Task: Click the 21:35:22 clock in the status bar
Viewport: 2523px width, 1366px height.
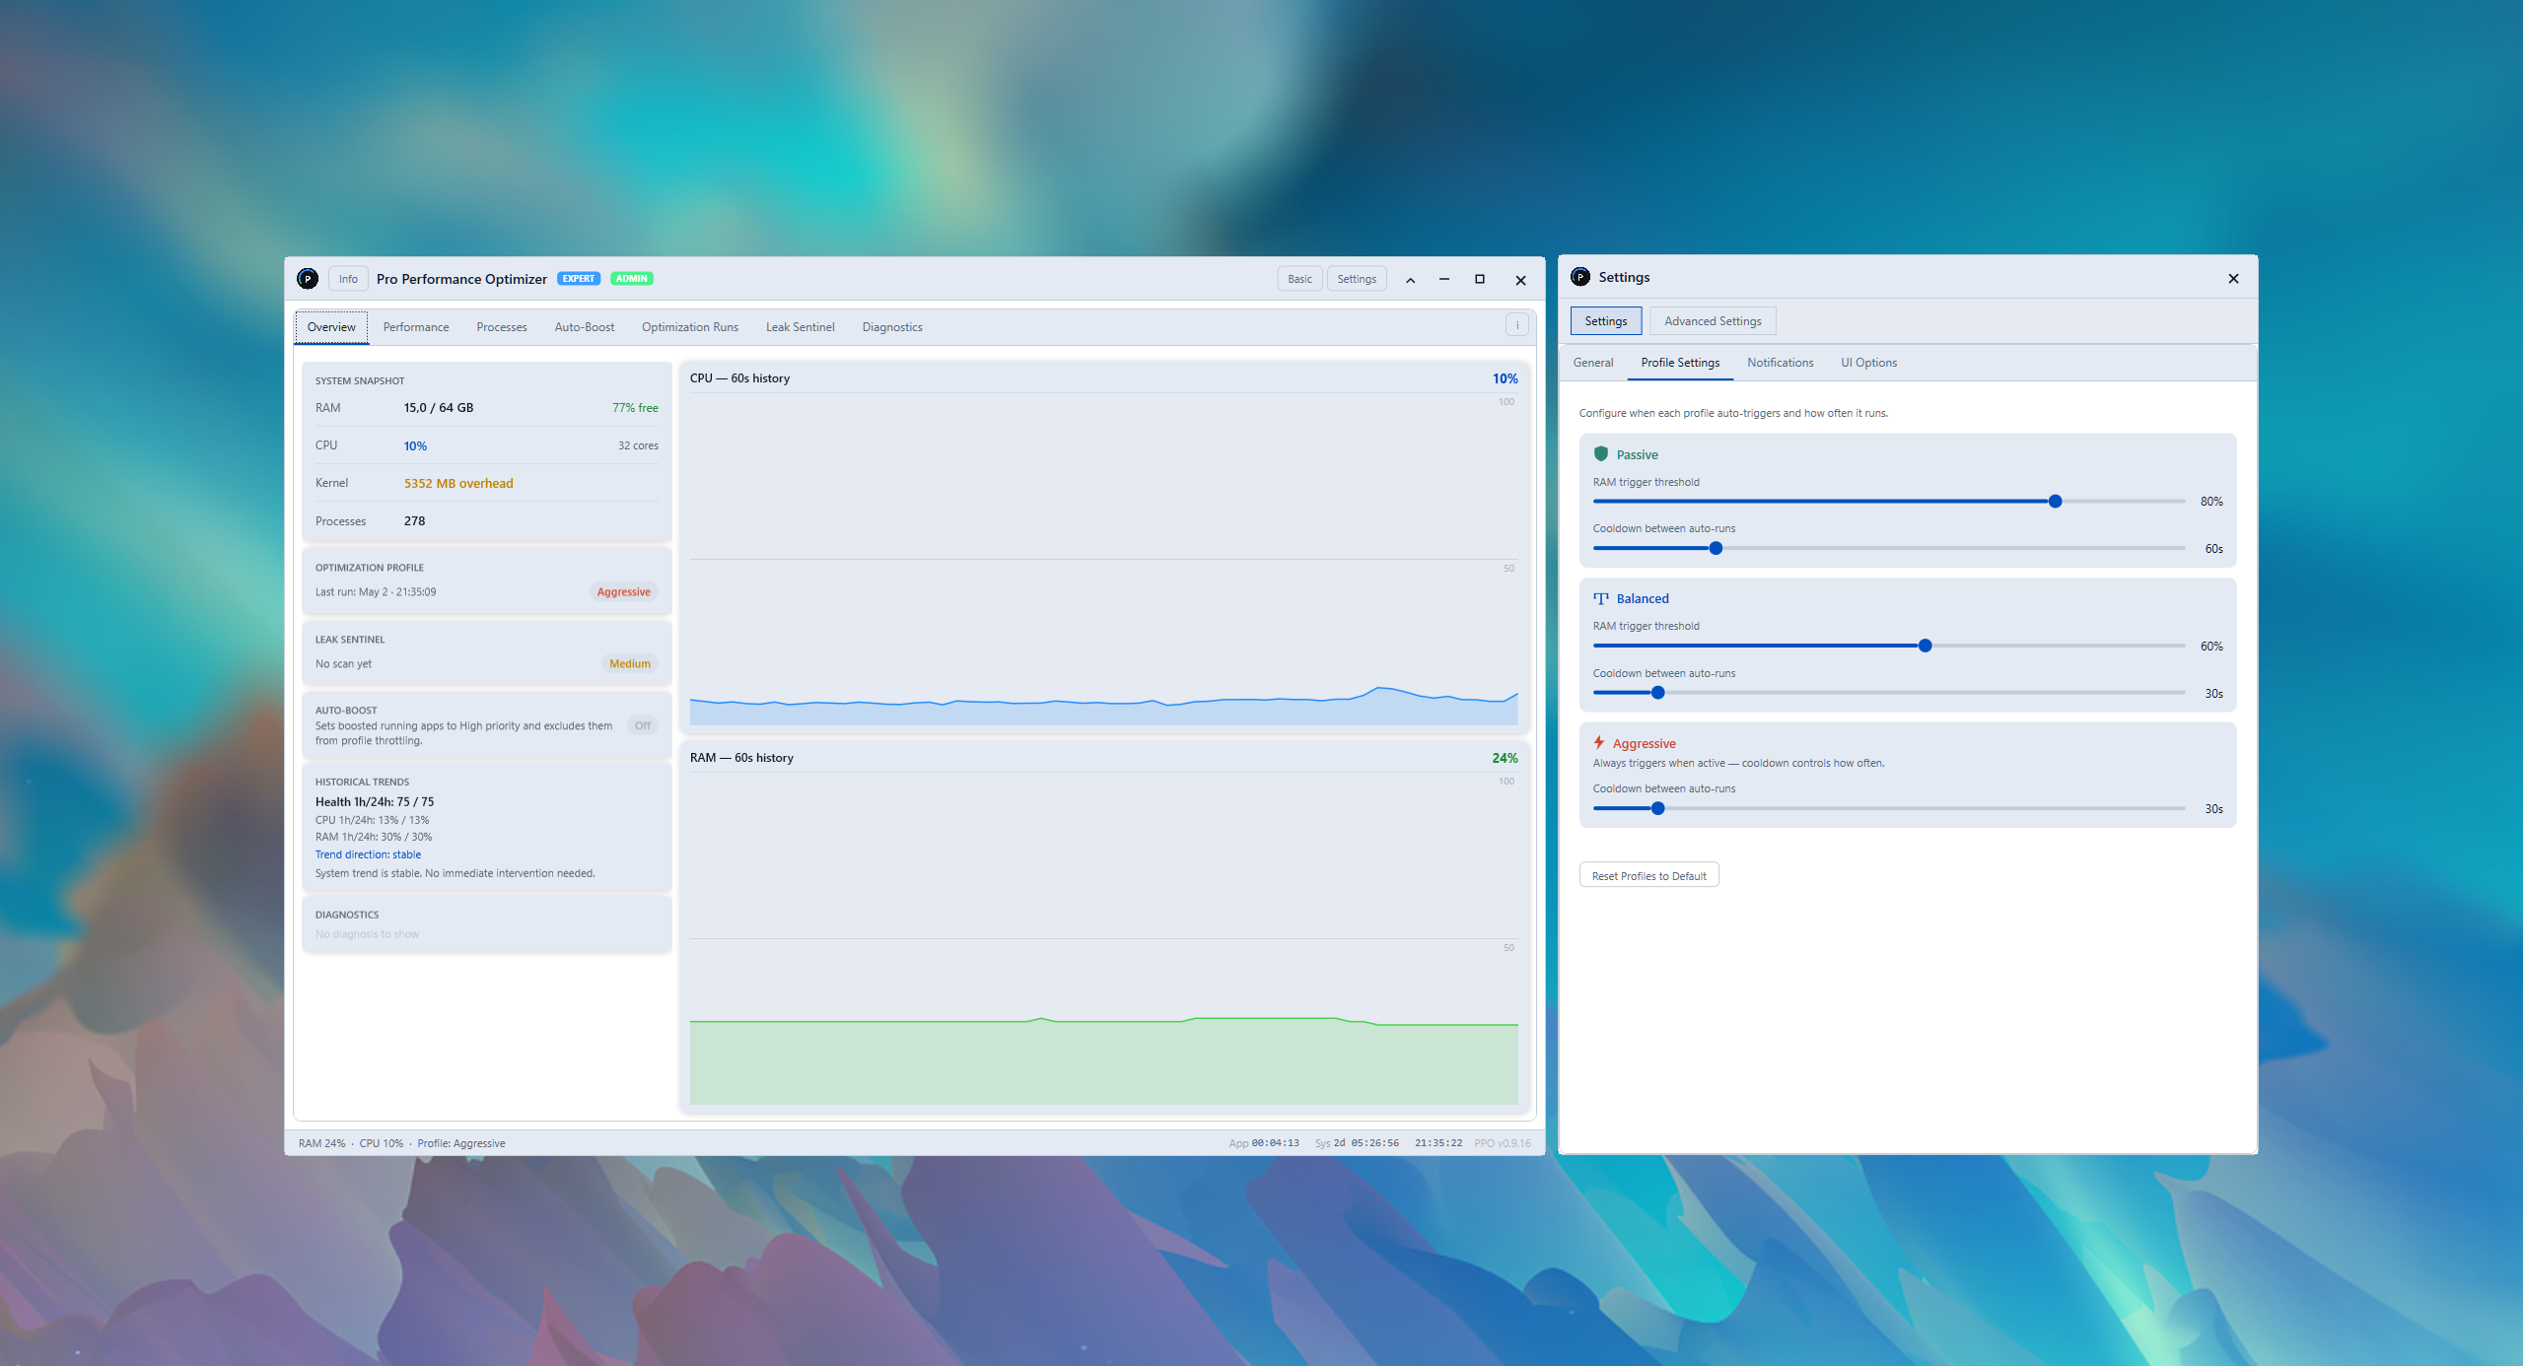Action: coord(1438,1143)
